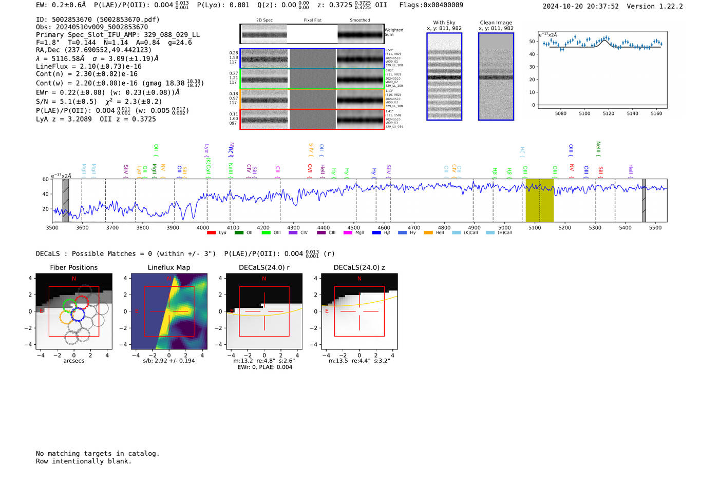719x489 pixels.
Task: Click the emission line fit plot
Action: 602,70
